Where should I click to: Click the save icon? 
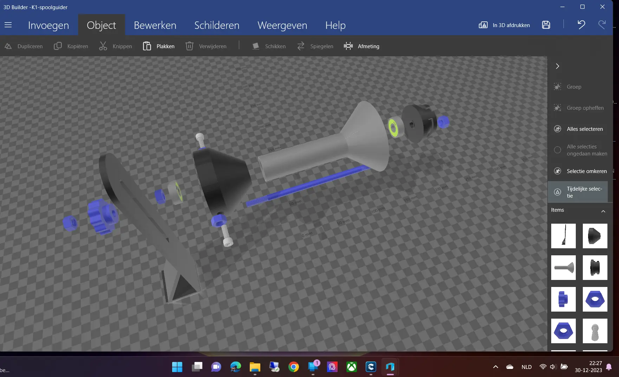coord(546,25)
